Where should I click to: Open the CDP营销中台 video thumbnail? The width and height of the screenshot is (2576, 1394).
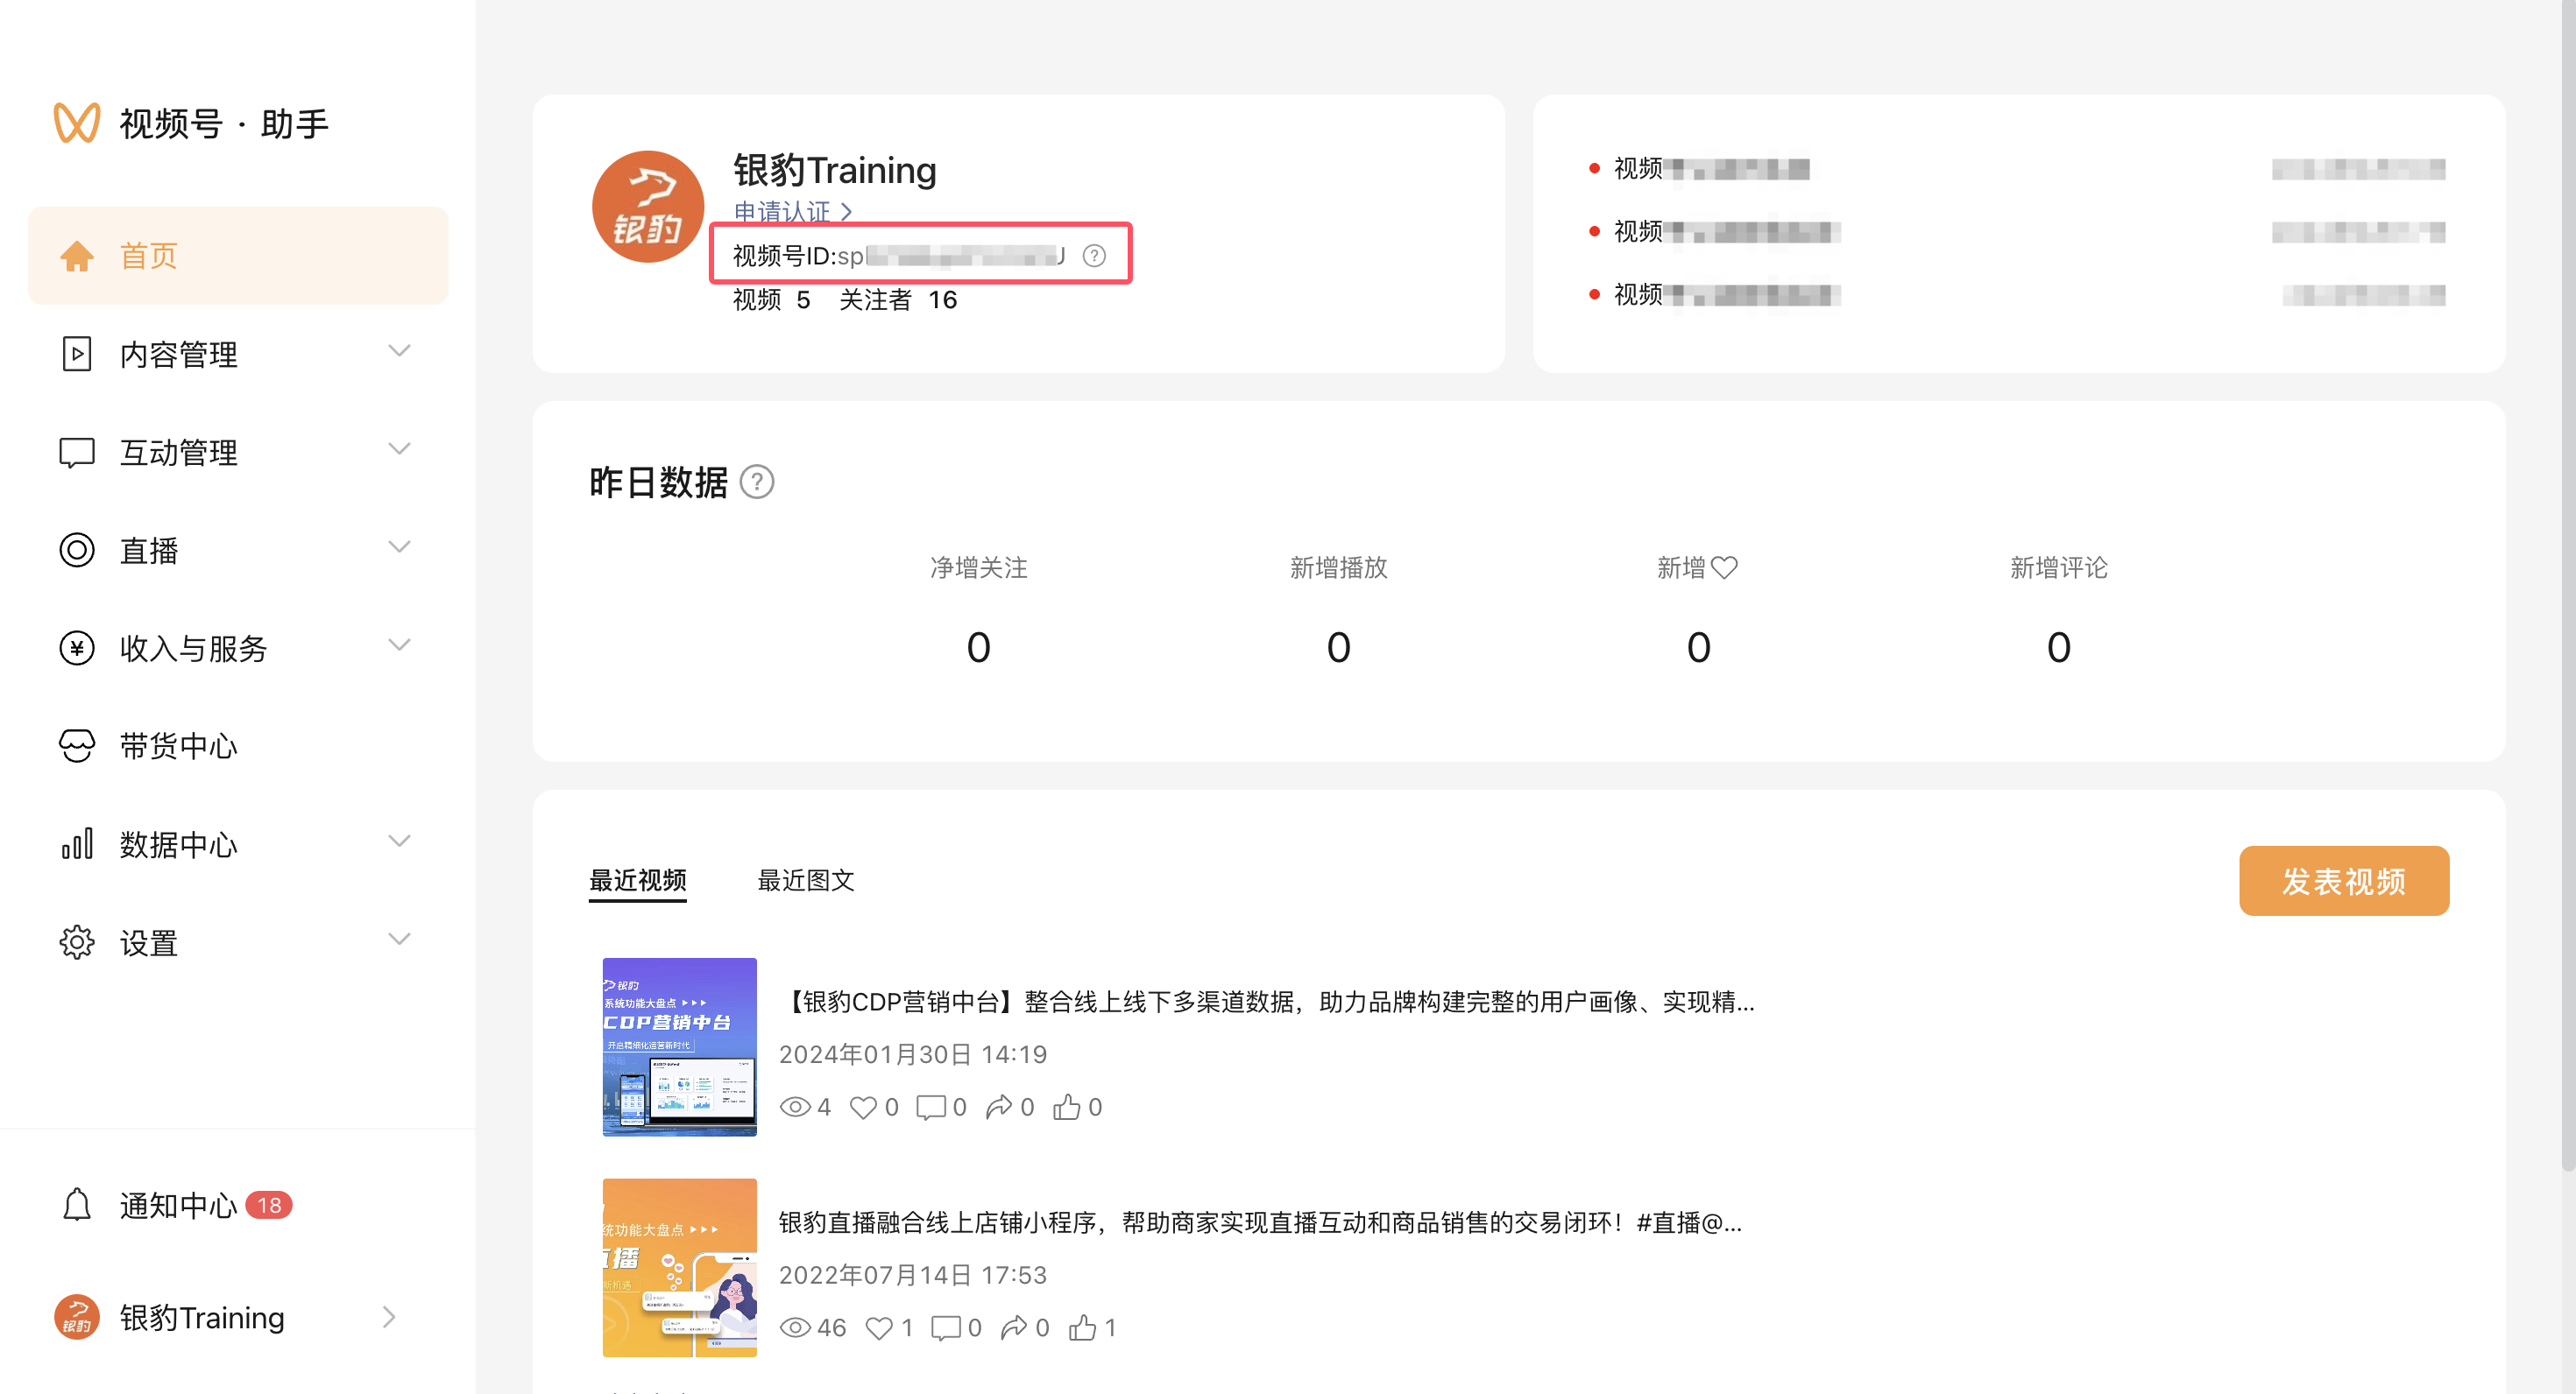[x=679, y=1046]
